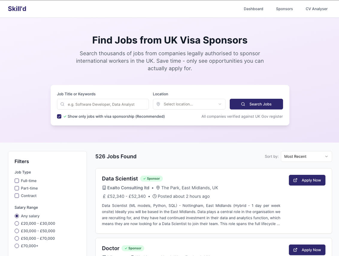Click the pound sterling icon beside the salary range
This screenshot has height=256, width=339.
(x=104, y=196)
